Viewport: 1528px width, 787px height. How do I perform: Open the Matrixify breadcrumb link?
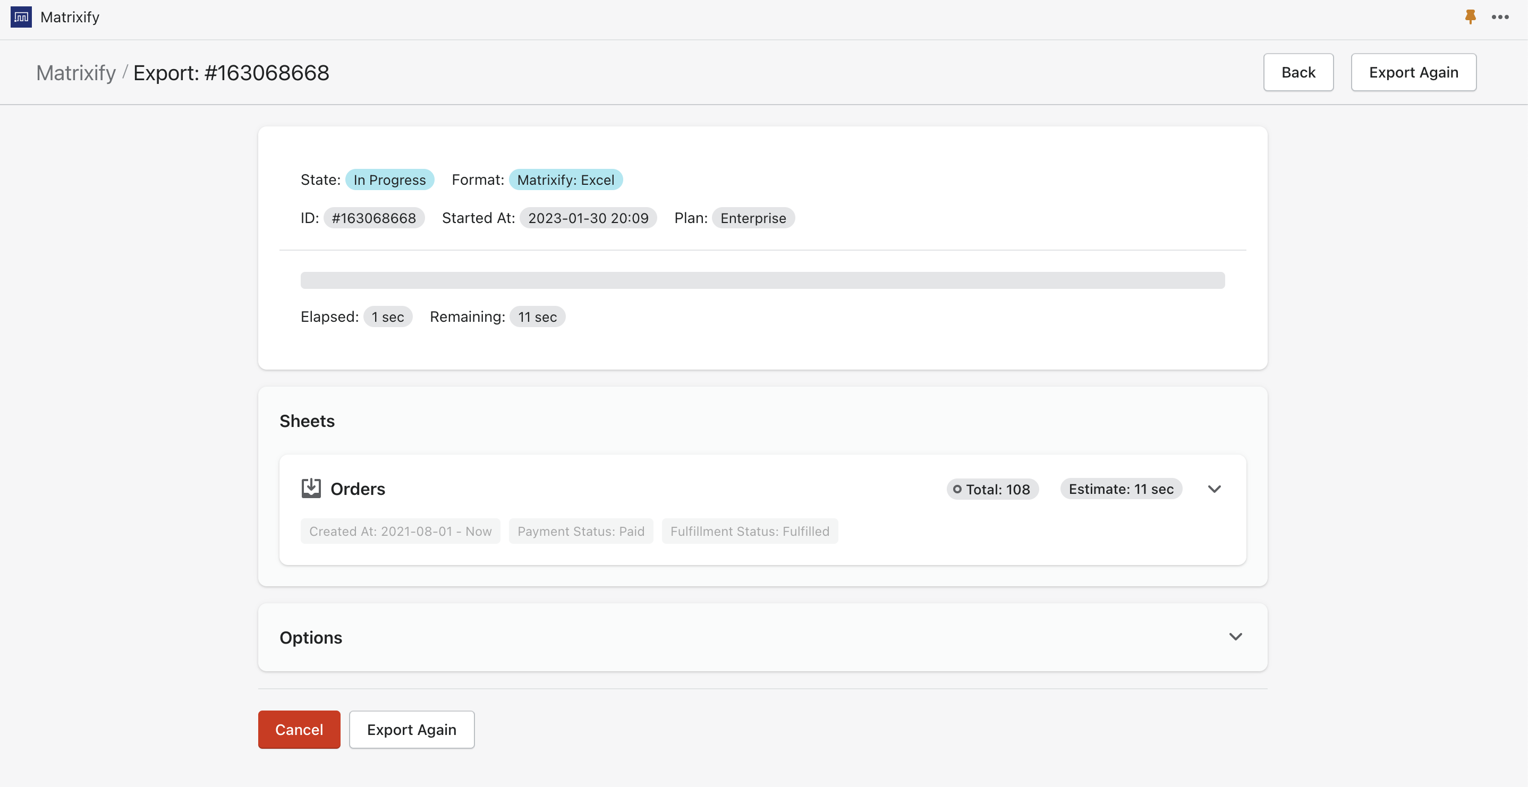tap(75, 72)
